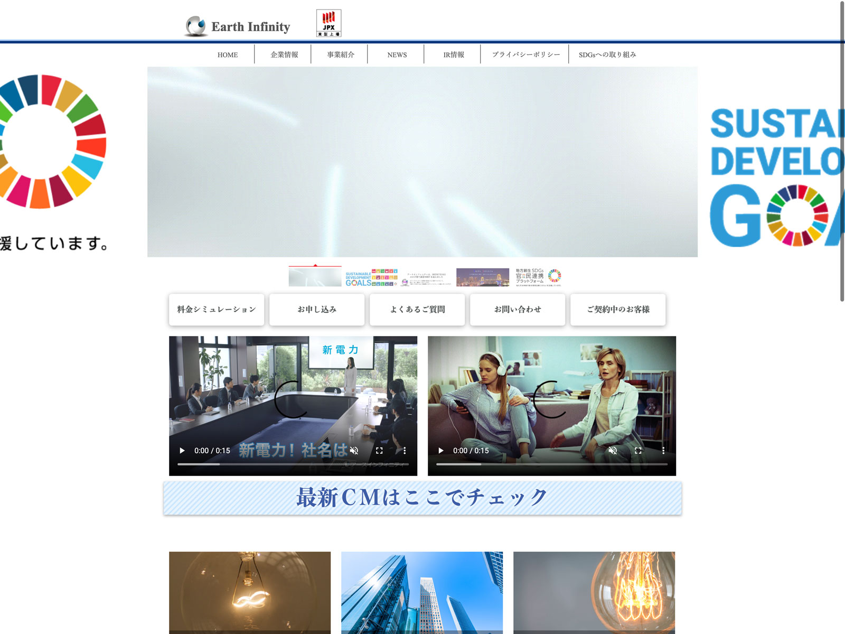Unmute the left commercial video
This screenshot has height=634, width=845.
tap(354, 451)
